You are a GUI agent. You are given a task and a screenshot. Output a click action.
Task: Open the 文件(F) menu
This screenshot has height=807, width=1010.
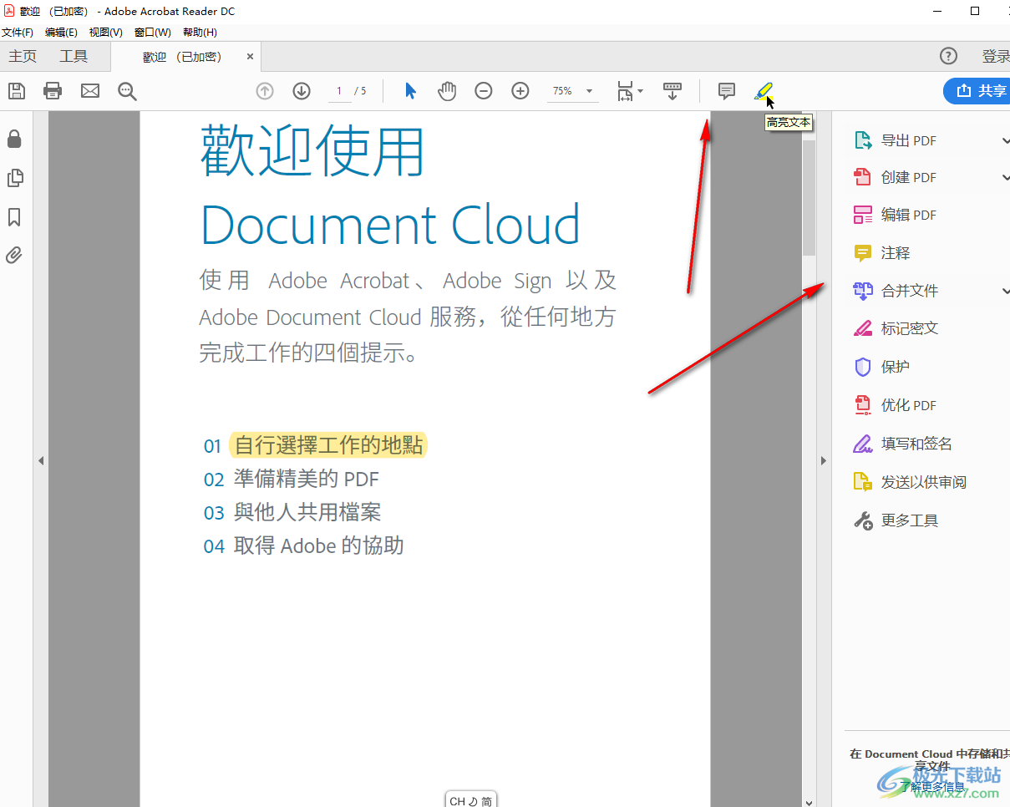coord(18,33)
